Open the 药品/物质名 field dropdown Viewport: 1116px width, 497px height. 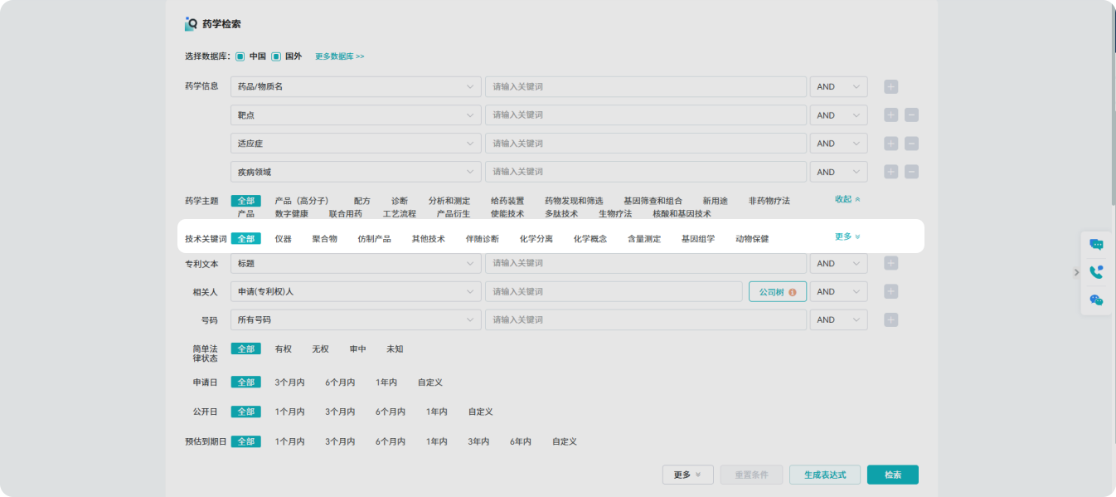[356, 86]
